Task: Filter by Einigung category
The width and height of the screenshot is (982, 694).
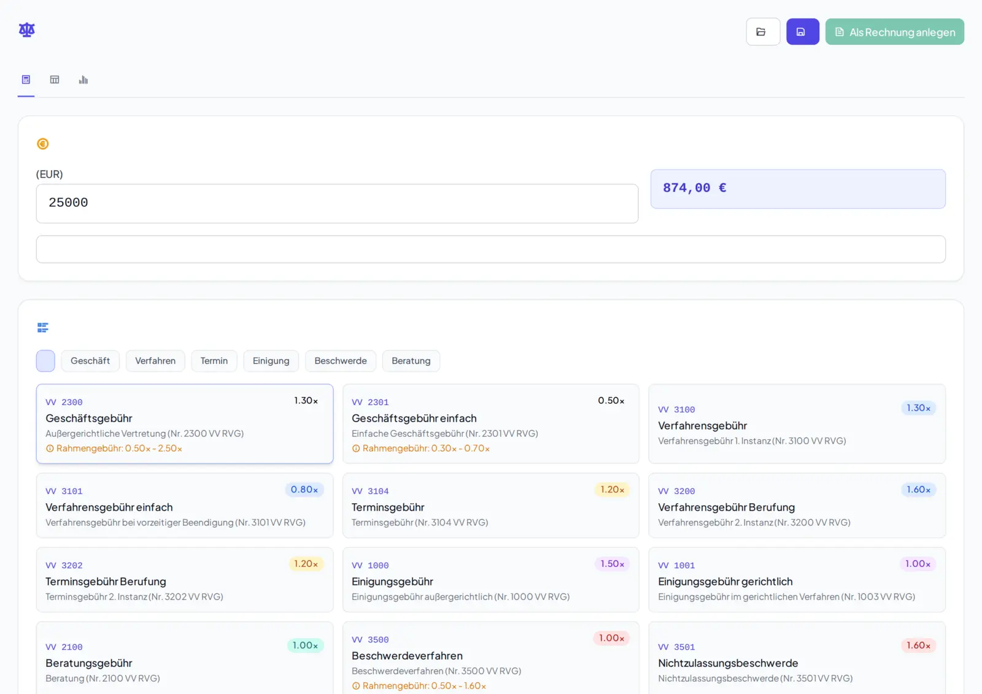Action: point(271,361)
